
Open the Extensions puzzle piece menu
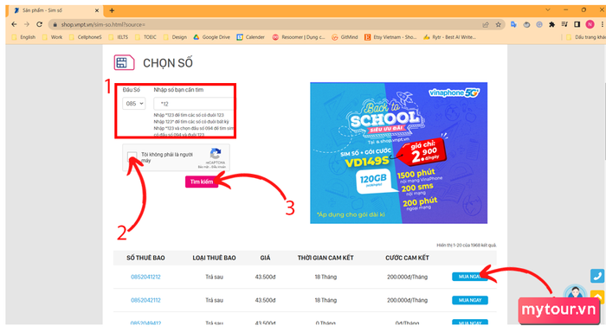552,24
